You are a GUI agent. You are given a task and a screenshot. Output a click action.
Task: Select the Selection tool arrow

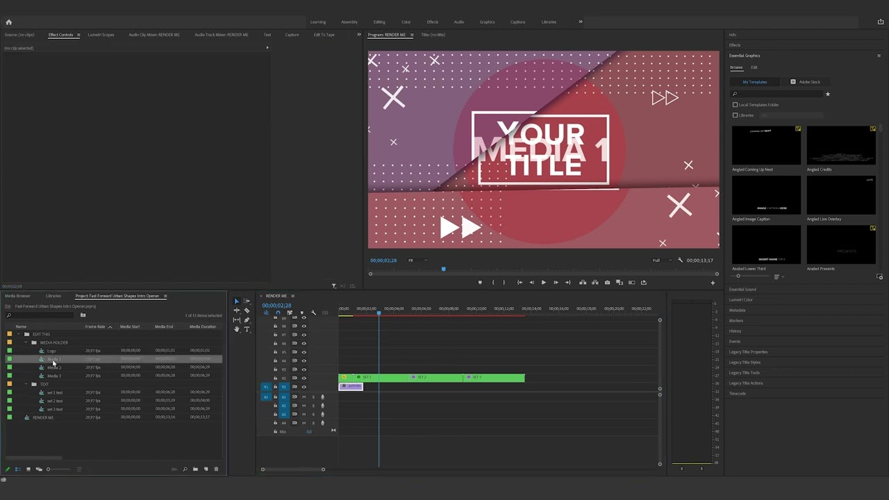click(236, 301)
